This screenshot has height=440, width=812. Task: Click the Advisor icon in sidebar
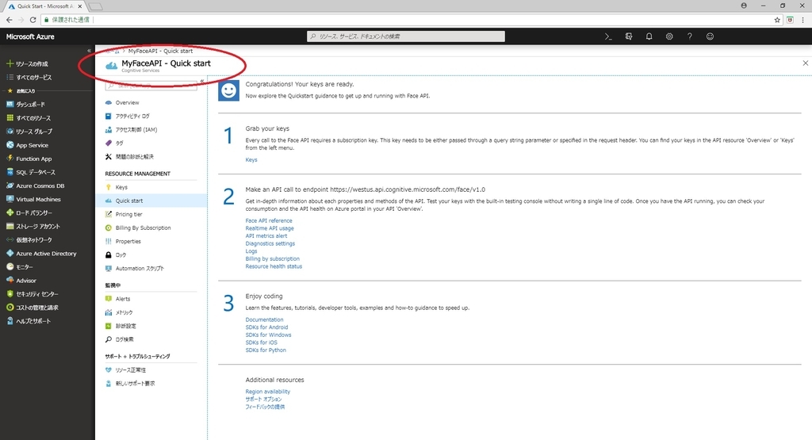coord(10,280)
